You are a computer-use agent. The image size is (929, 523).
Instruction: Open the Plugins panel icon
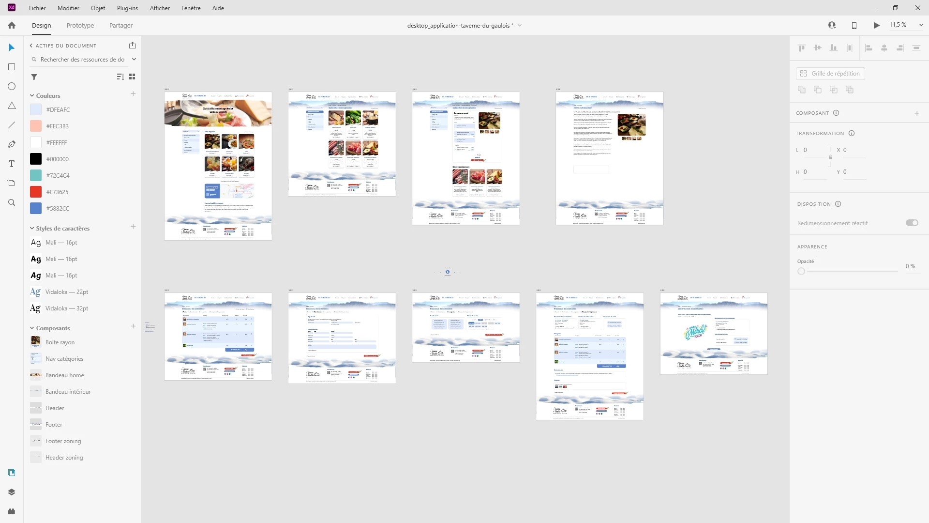(12, 511)
